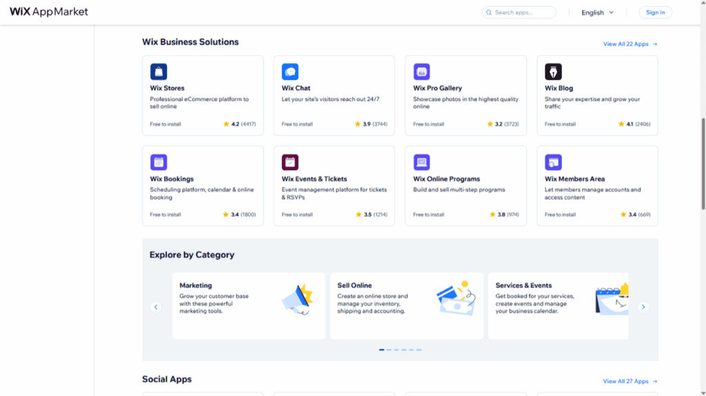This screenshot has height=396, width=706.
Task: Click the Wix Bookings (1800) review count
Action: pos(248,215)
